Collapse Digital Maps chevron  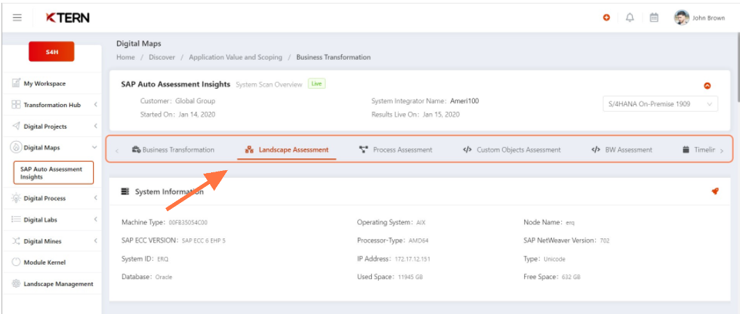[95, 147]
